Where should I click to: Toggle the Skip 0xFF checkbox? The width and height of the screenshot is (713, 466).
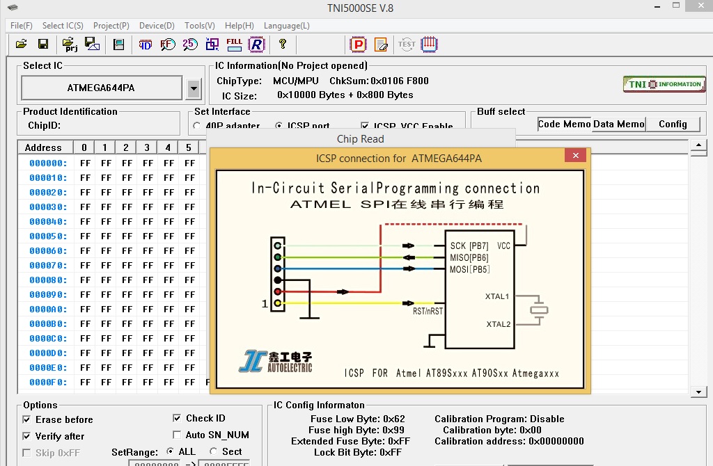(27, 453)
